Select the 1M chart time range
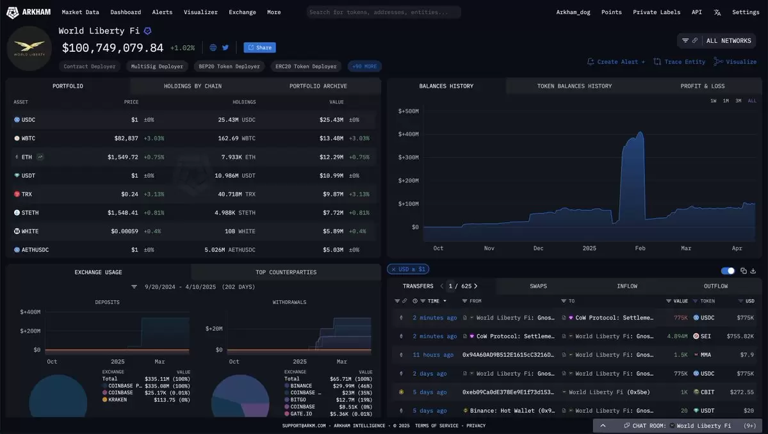 click(x=726, y=100)
